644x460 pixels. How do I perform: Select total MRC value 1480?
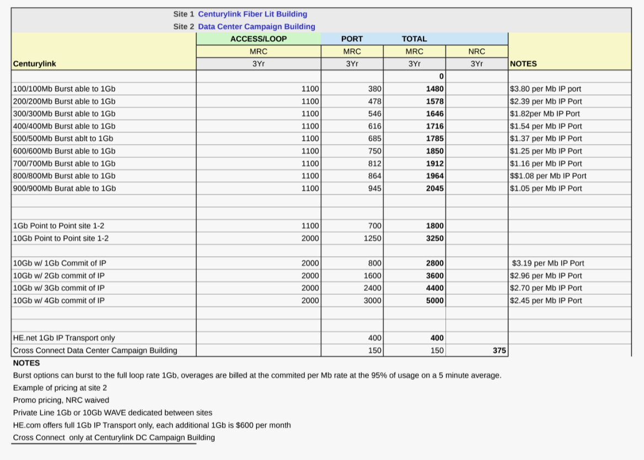(x=434, y=89)
